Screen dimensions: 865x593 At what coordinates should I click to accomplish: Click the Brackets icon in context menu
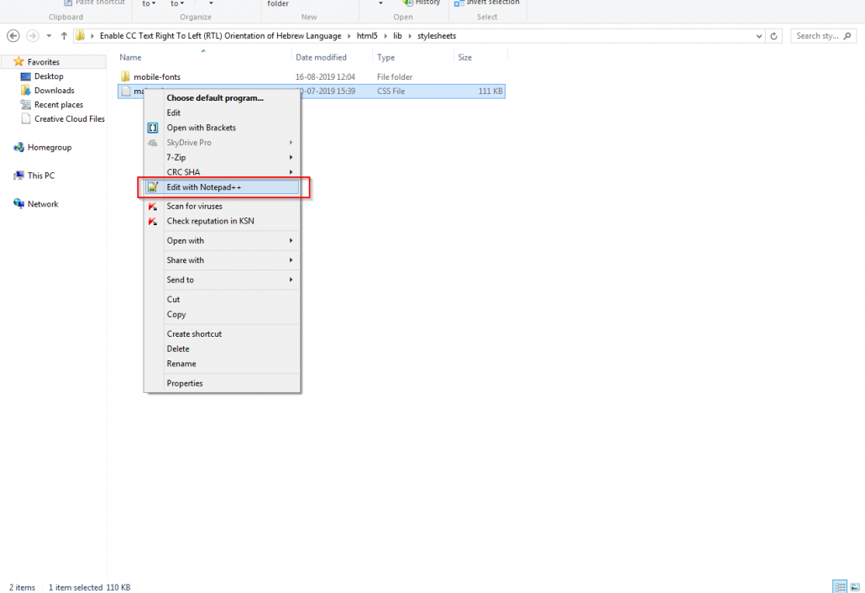pyautogui.click(x=153, y=128)
